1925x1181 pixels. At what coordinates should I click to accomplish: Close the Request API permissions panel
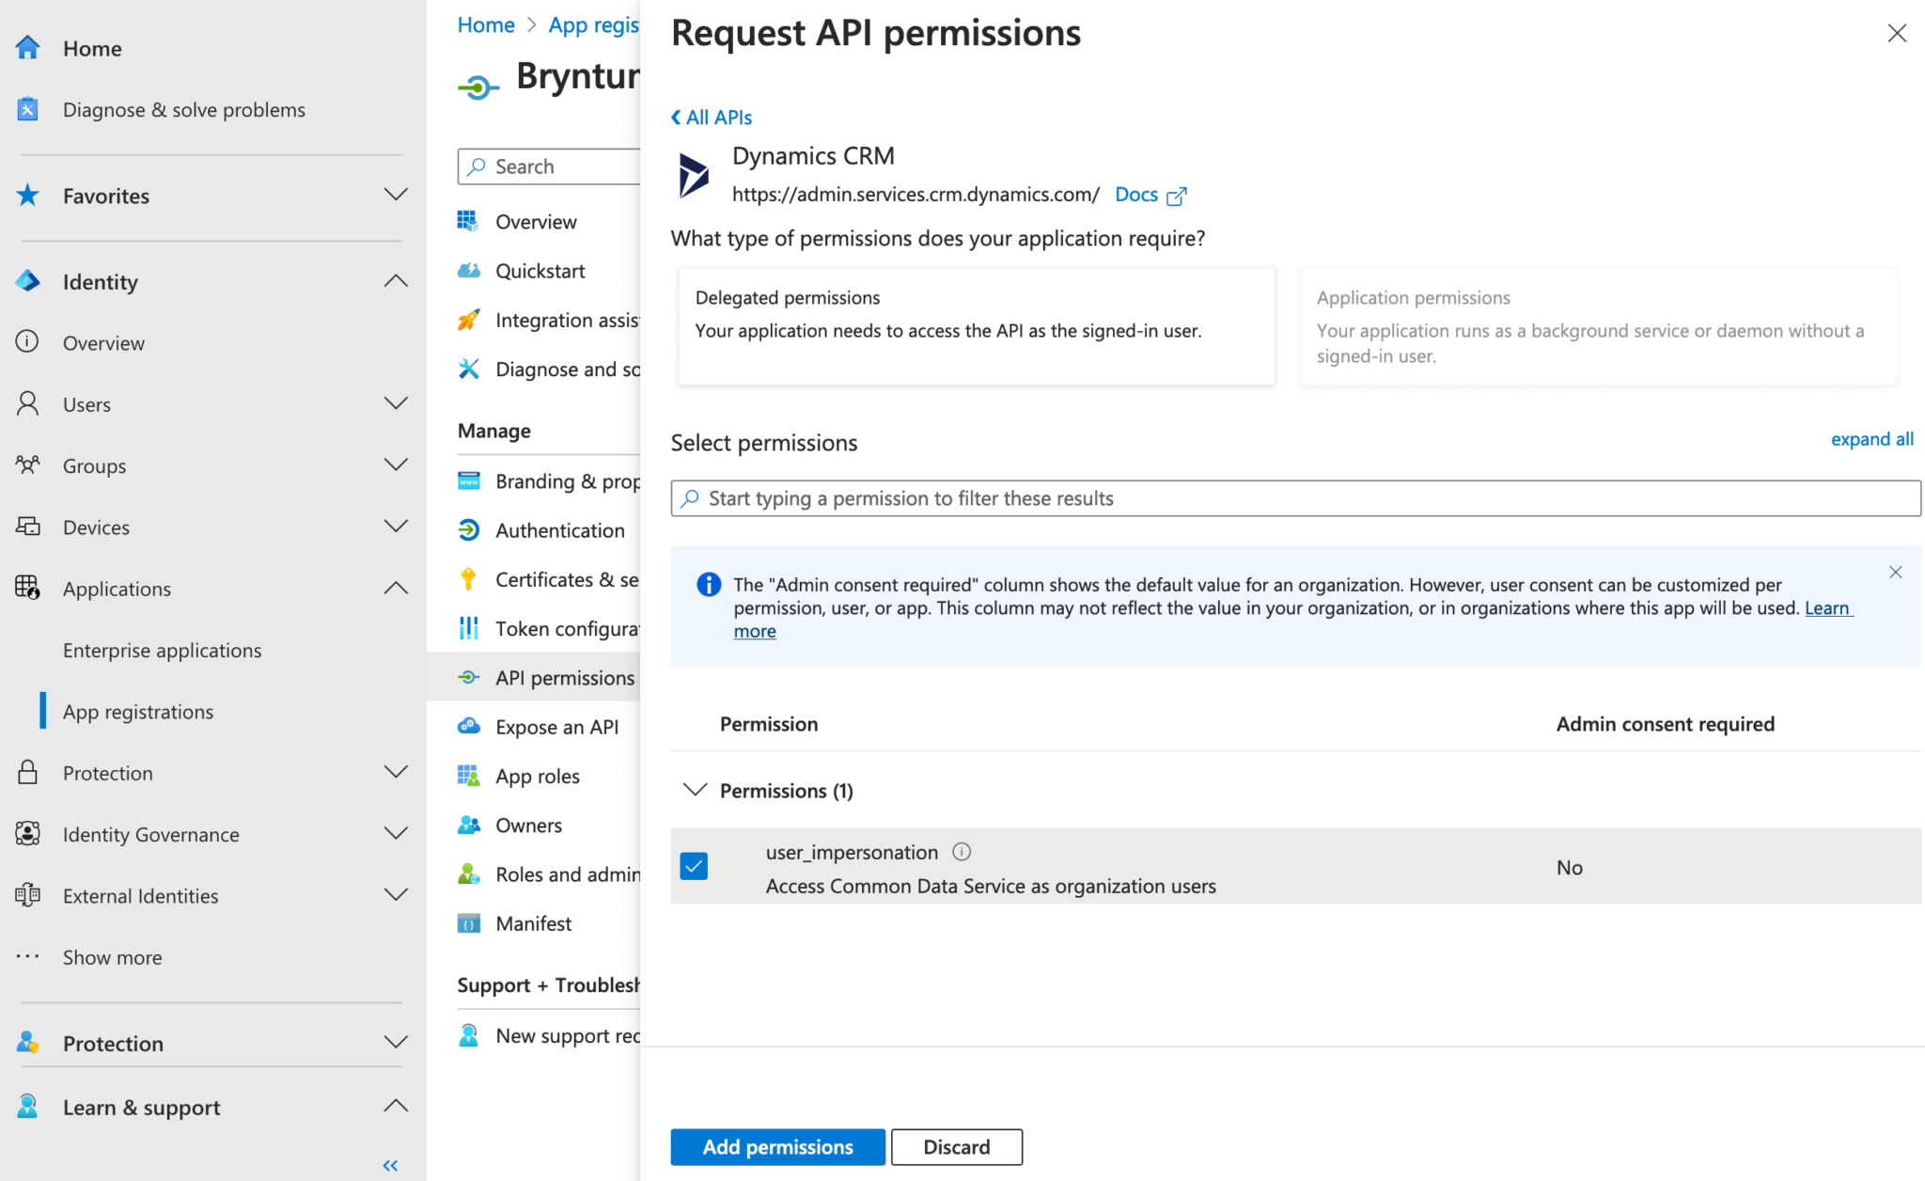click(x=1897, y=33)
